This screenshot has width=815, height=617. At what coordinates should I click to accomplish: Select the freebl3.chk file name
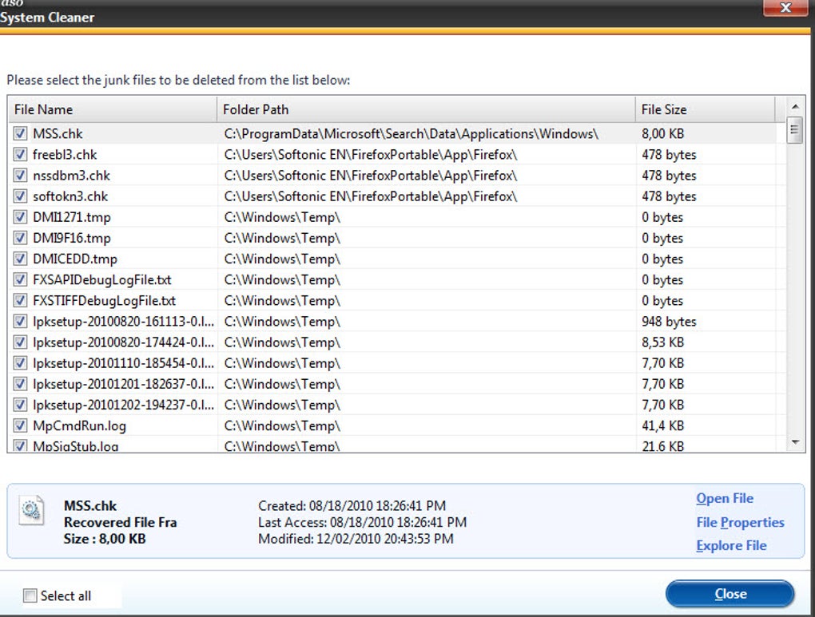pyautogui.click(x=65, y=155)
